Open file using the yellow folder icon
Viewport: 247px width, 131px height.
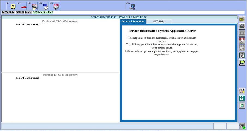click(x=242, y=19)
